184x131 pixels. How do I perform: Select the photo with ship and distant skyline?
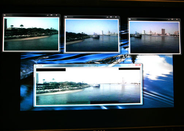(92, 36)
